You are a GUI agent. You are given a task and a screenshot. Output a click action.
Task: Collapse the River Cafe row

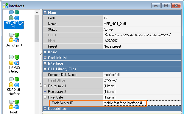(x=45, y=97)
